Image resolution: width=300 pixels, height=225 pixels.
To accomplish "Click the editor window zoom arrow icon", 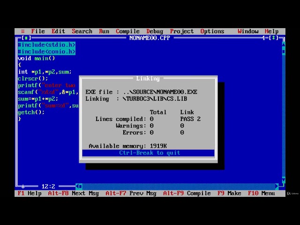I will (x=274, y=38).
